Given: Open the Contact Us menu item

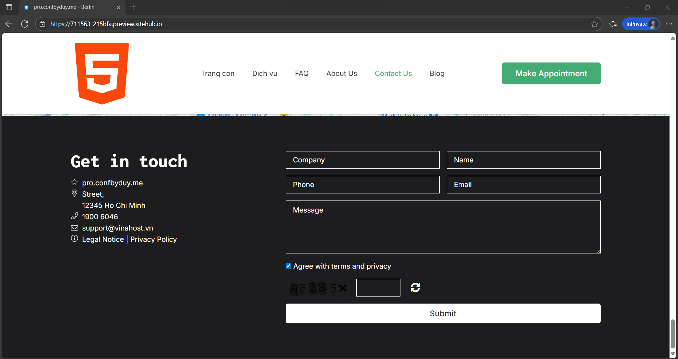Looking at the screenshot, I should pos(393,73).
